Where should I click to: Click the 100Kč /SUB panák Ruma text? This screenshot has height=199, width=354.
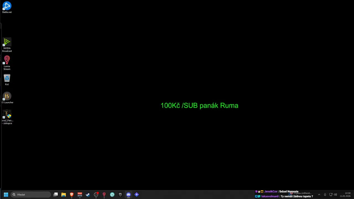point(199,106)
